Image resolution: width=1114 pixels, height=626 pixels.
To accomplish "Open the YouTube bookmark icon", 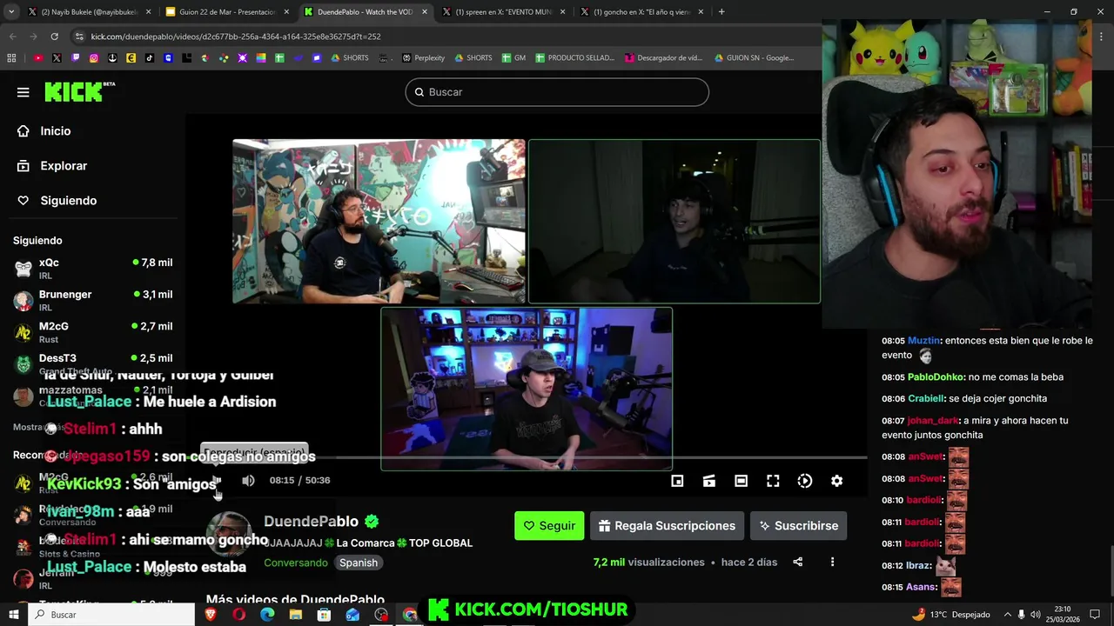I will pyautogui.click(x=38, y=58).
